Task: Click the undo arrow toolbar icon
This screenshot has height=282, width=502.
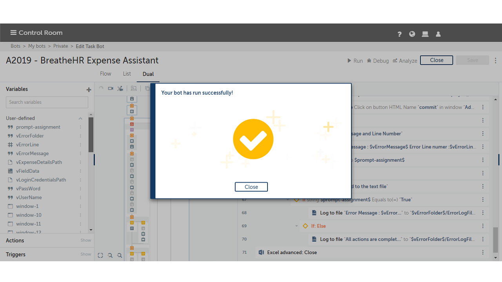Action: click(101, 89)
